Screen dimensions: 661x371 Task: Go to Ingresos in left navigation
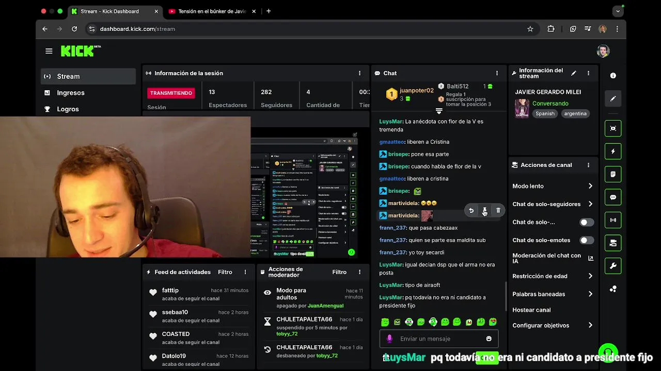click(88, 93)
